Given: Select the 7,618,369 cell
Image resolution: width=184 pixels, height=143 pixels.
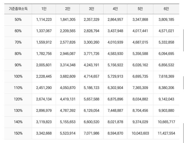Looking at the screenshot, I should tap(166, 76).
